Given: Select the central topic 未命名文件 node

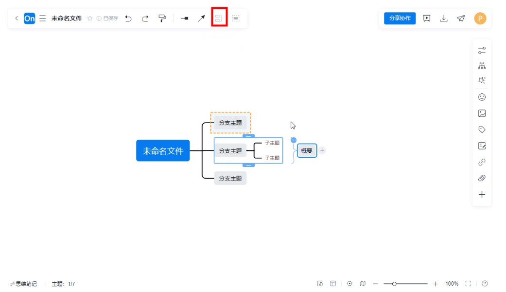Looking at the screenshot, I should click(163, 151).
